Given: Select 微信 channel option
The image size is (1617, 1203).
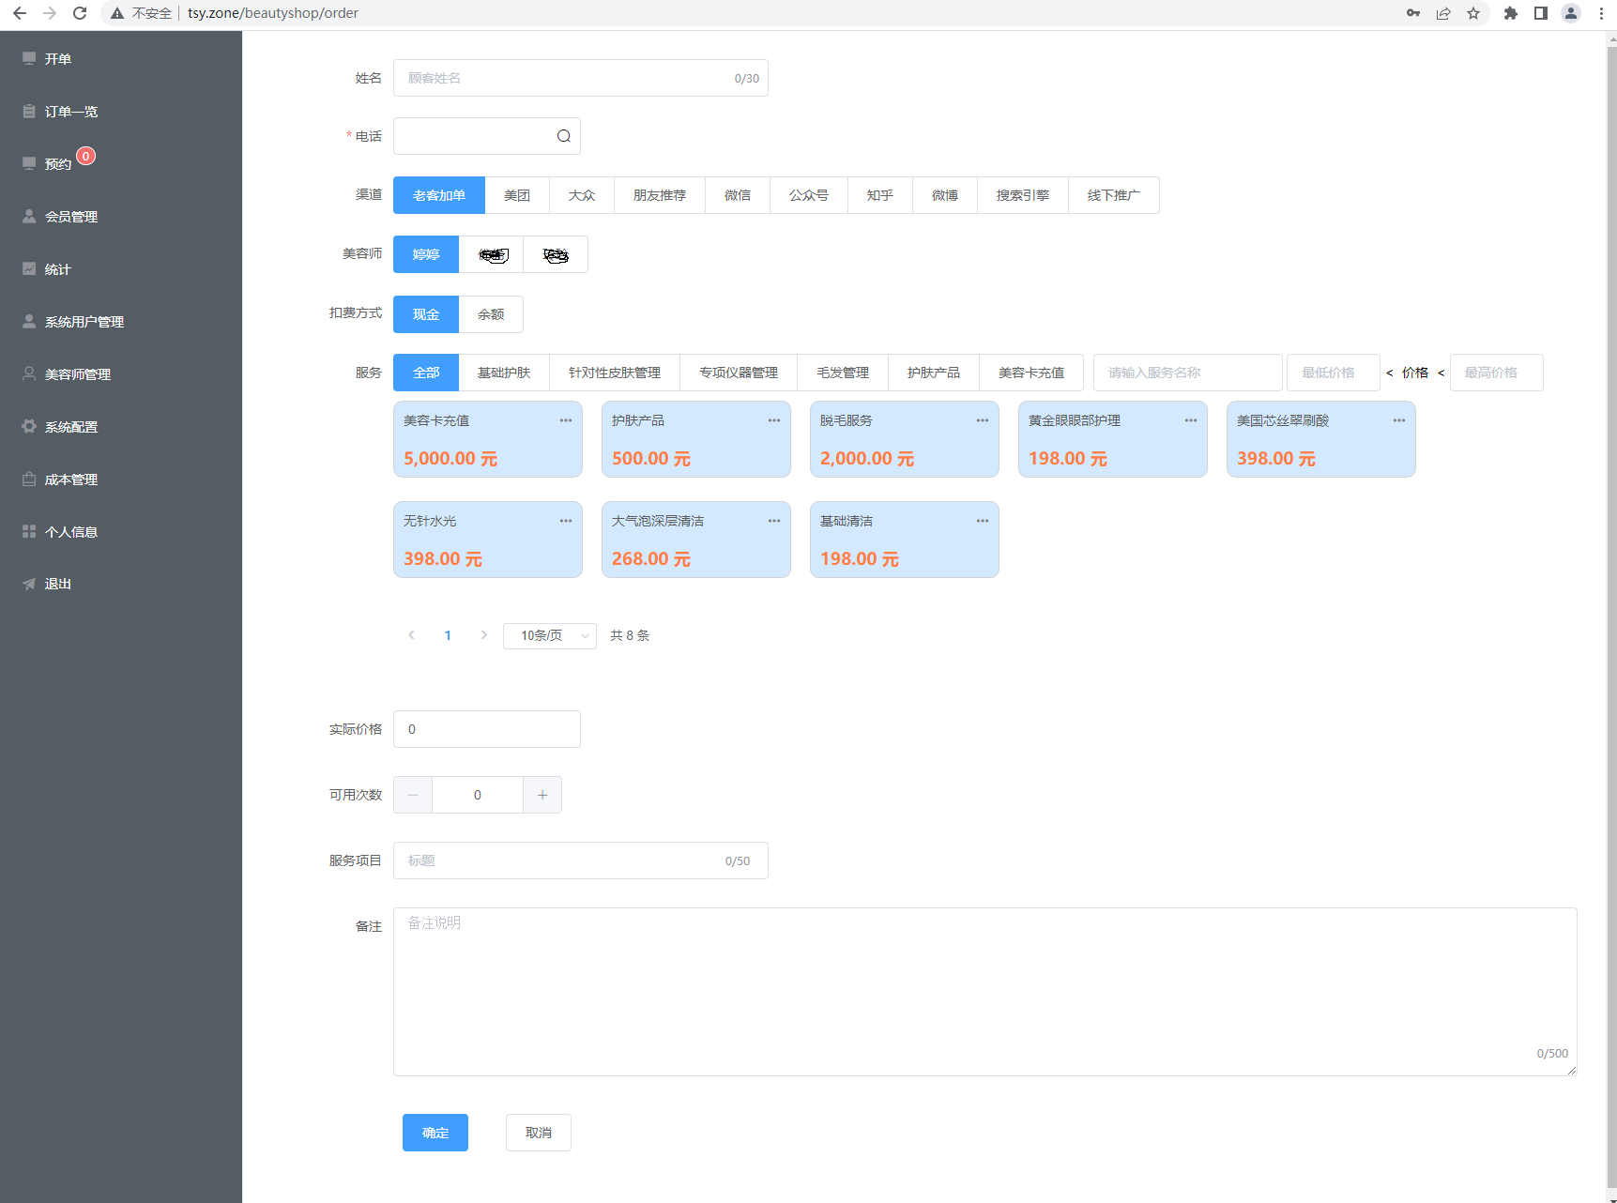Looking at the screenshot, I should pos(738,195).
